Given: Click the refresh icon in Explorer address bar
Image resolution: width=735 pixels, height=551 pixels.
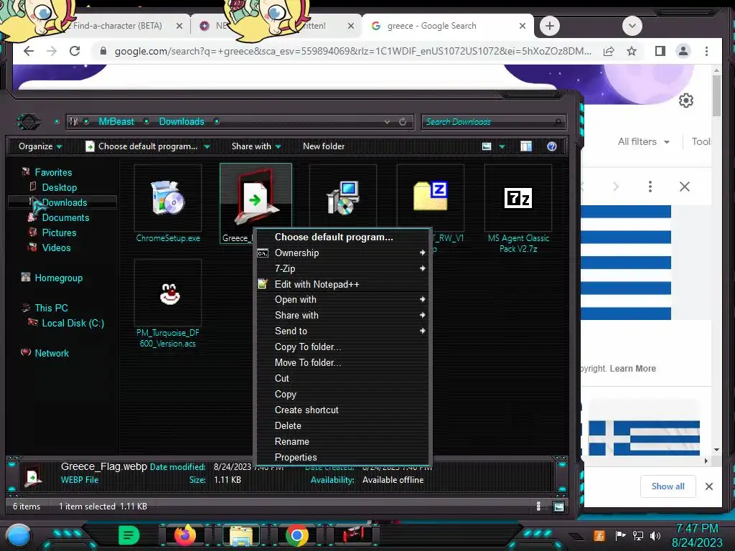Looking at the screenshot, I should [x=403, y=122].
